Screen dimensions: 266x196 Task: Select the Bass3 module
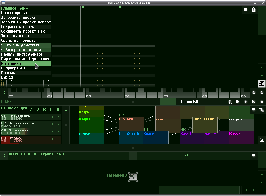[x=241, y=138]
